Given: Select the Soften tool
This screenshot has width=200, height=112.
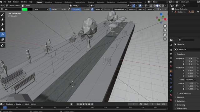Looking at the screenshot, I should tap(2, 20).
